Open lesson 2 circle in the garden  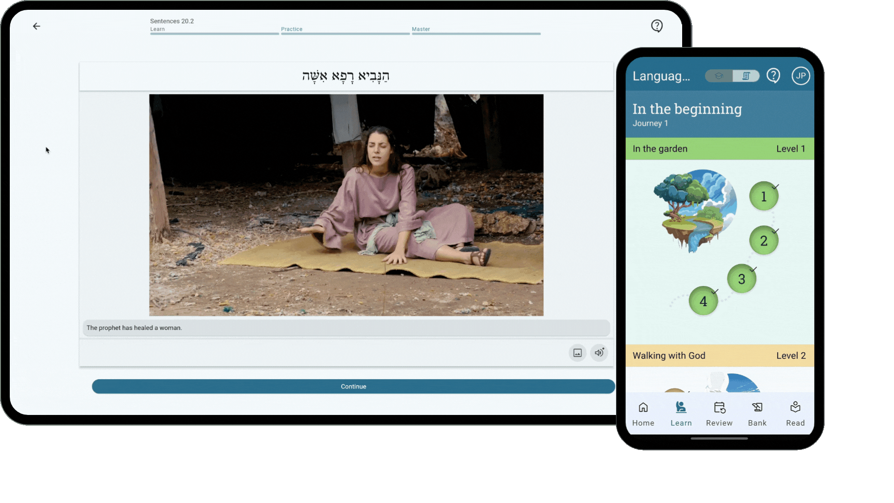[x=764, y=240]
